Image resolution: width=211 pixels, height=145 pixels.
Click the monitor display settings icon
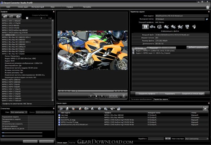(187, 27)
